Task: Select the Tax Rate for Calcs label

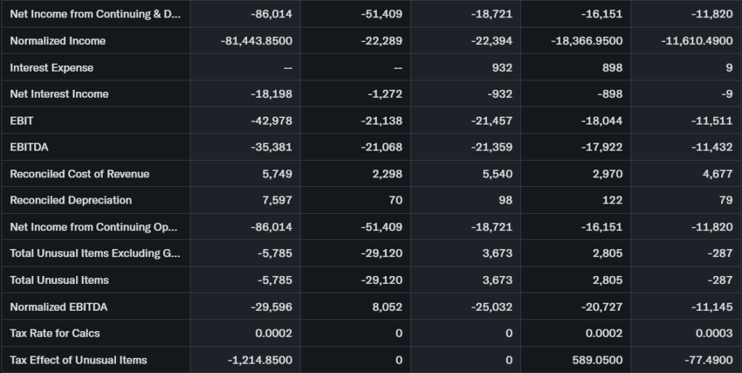Action: [55, 333]
